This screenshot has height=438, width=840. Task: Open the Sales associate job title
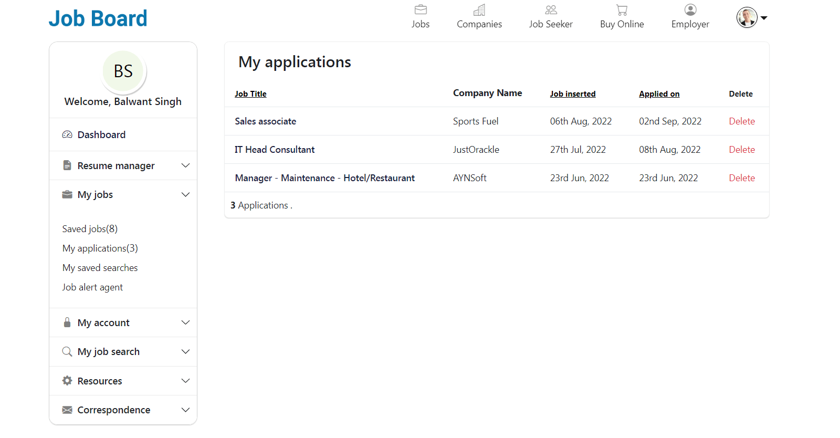266,121
